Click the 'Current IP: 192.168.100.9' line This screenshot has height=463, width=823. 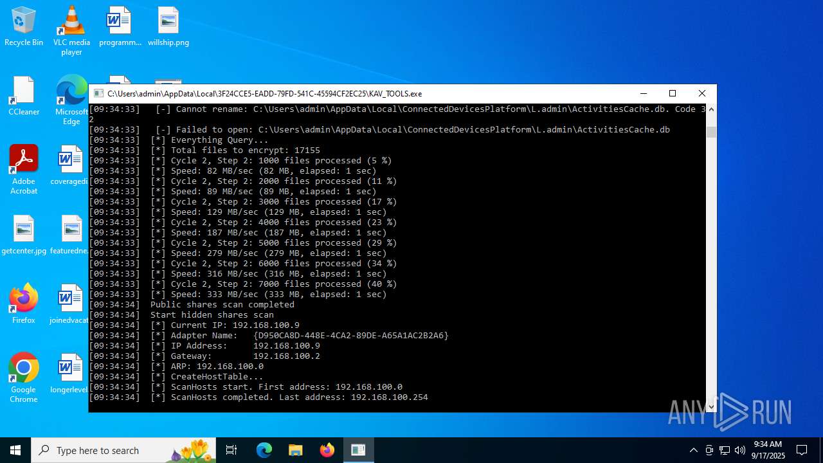(194, 325)
